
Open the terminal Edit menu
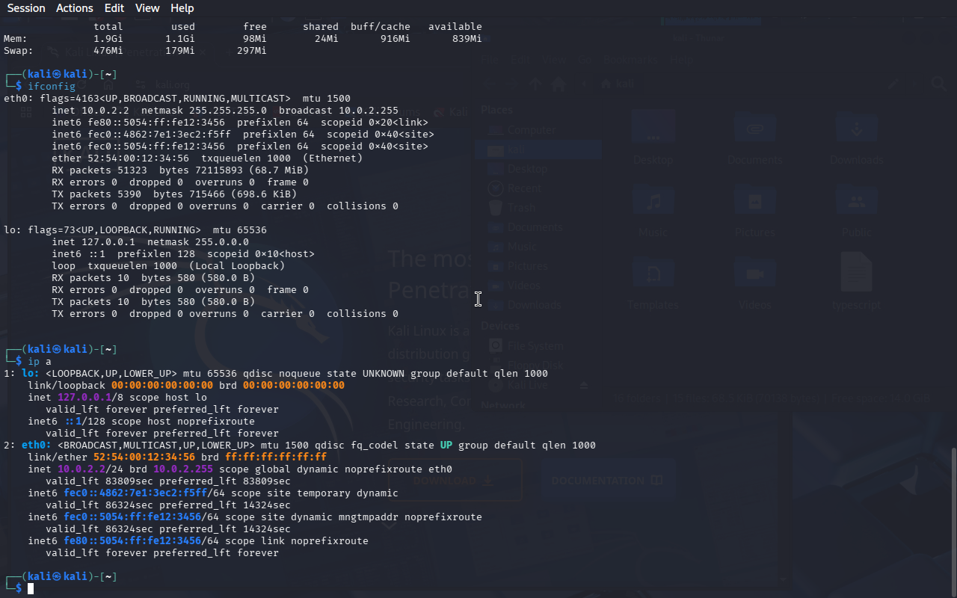coord(114,8)
